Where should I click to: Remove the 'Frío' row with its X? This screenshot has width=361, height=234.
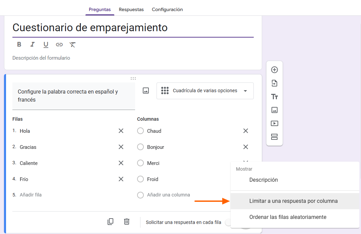coord(121,179)
